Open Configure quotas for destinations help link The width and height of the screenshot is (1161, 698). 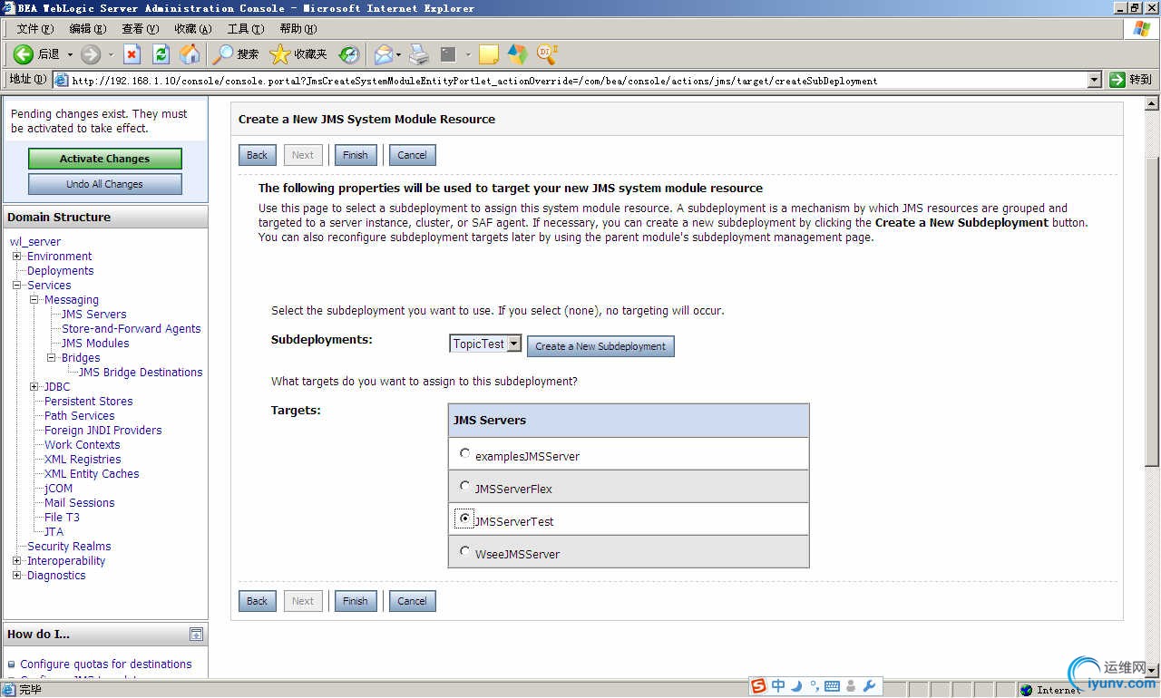106,664
